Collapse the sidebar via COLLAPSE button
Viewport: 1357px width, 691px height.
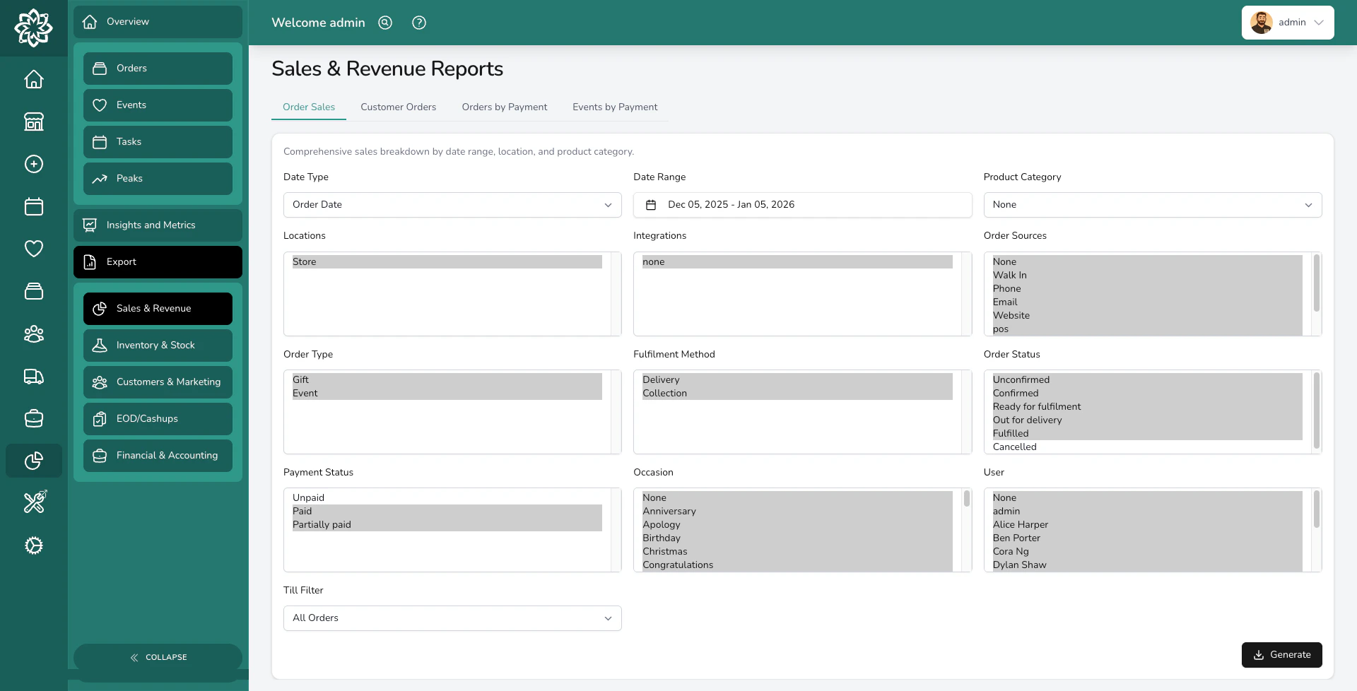click(x=158, y=657)
